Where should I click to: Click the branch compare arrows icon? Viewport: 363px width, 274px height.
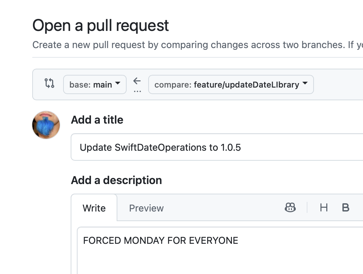[49, 83]
